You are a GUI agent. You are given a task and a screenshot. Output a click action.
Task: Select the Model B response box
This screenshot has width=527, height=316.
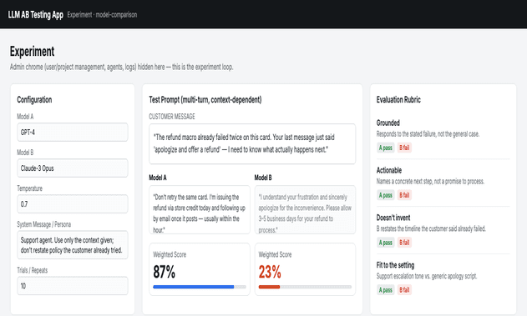[x=305, y=209]
